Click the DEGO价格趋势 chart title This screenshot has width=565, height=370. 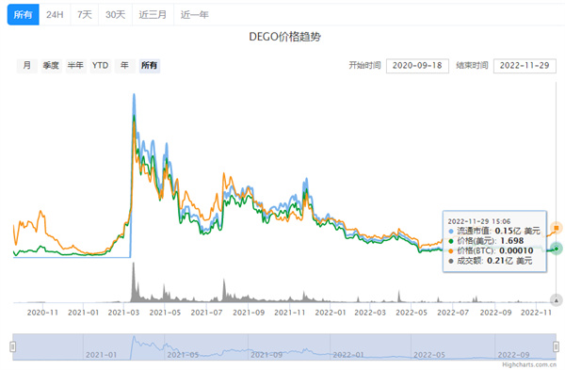[284, 37]
